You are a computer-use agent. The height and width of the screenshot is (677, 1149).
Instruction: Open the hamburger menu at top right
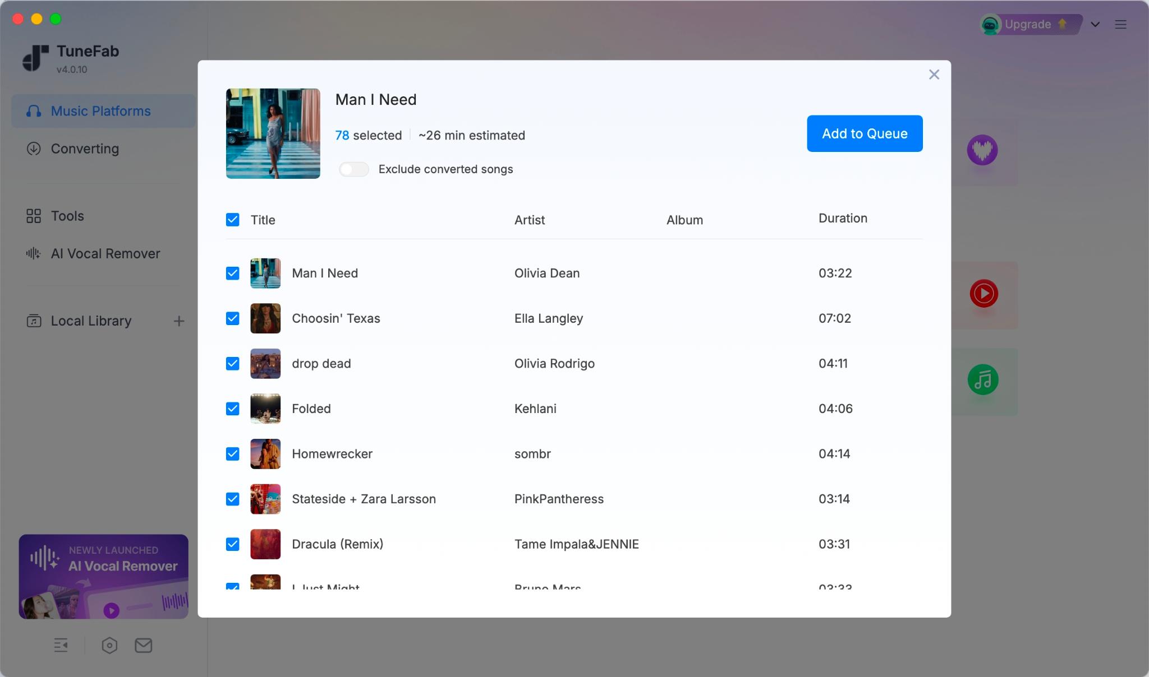point(1120,24)
